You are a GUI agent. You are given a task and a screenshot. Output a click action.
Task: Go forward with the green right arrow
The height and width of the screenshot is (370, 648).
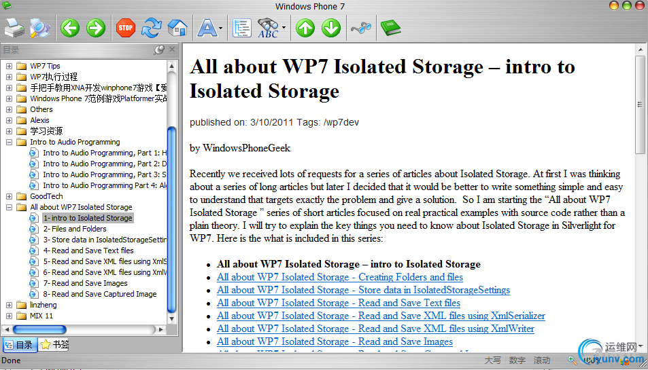[96, 28]
